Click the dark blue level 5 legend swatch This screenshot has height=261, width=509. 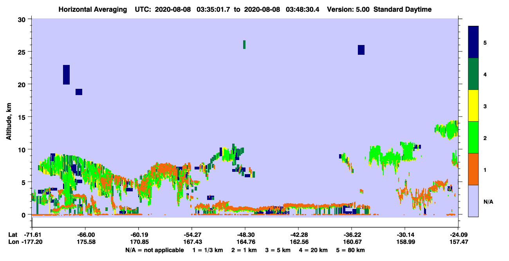pyautogui.click(x=473, y=42)
